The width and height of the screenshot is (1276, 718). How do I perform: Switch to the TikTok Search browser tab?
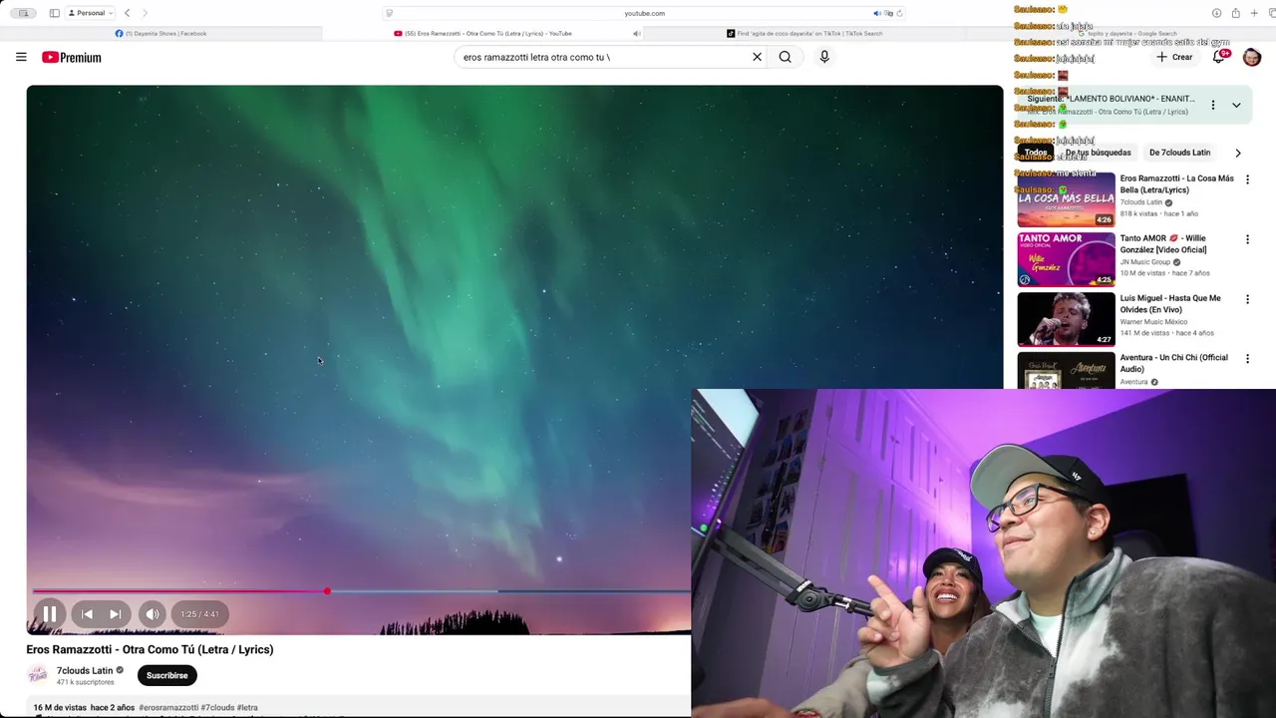pos(804,33)
